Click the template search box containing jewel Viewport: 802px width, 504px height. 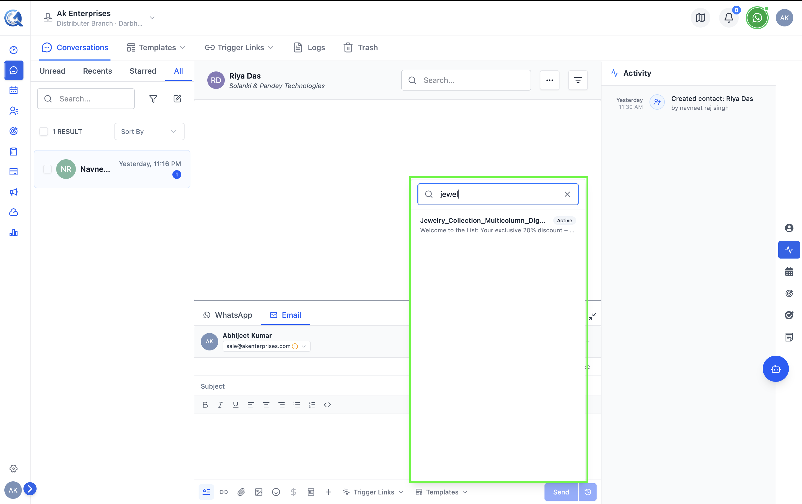tap(498, 194)
